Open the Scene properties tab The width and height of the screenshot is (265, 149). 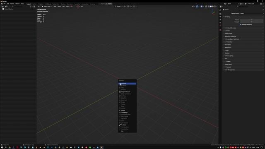[220, 22]
